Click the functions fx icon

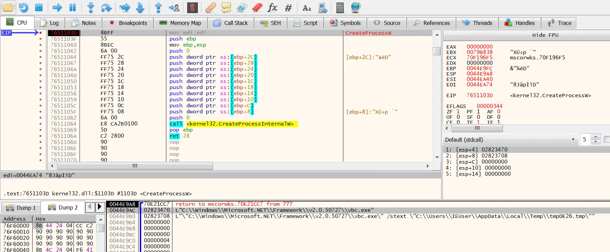click(272, 7)
